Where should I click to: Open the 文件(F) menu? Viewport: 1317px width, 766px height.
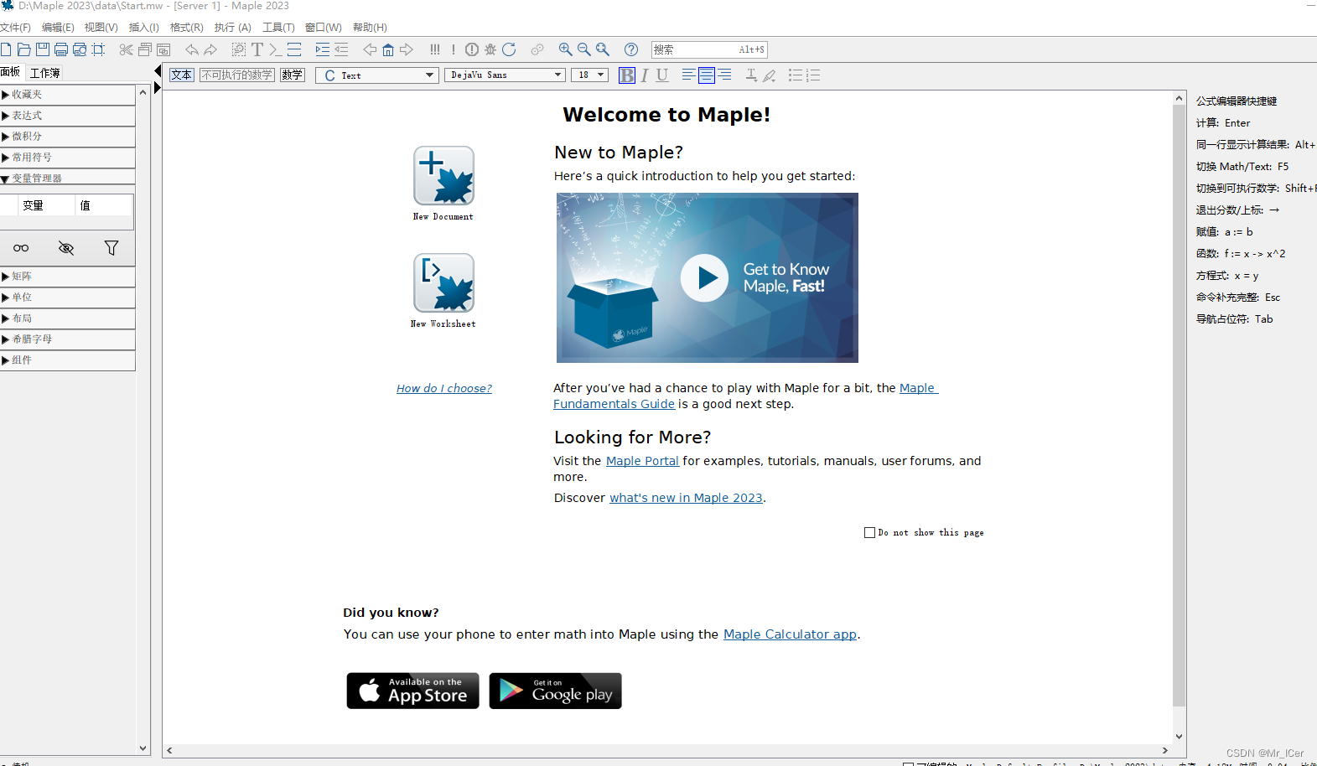[15, 28]
